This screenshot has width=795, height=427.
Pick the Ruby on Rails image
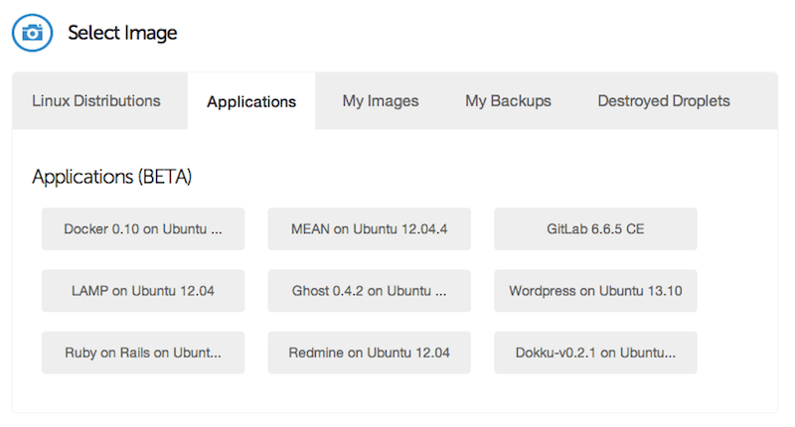[143, 353]
